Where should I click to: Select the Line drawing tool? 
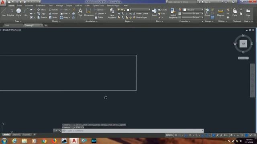[x=4, y=12]
